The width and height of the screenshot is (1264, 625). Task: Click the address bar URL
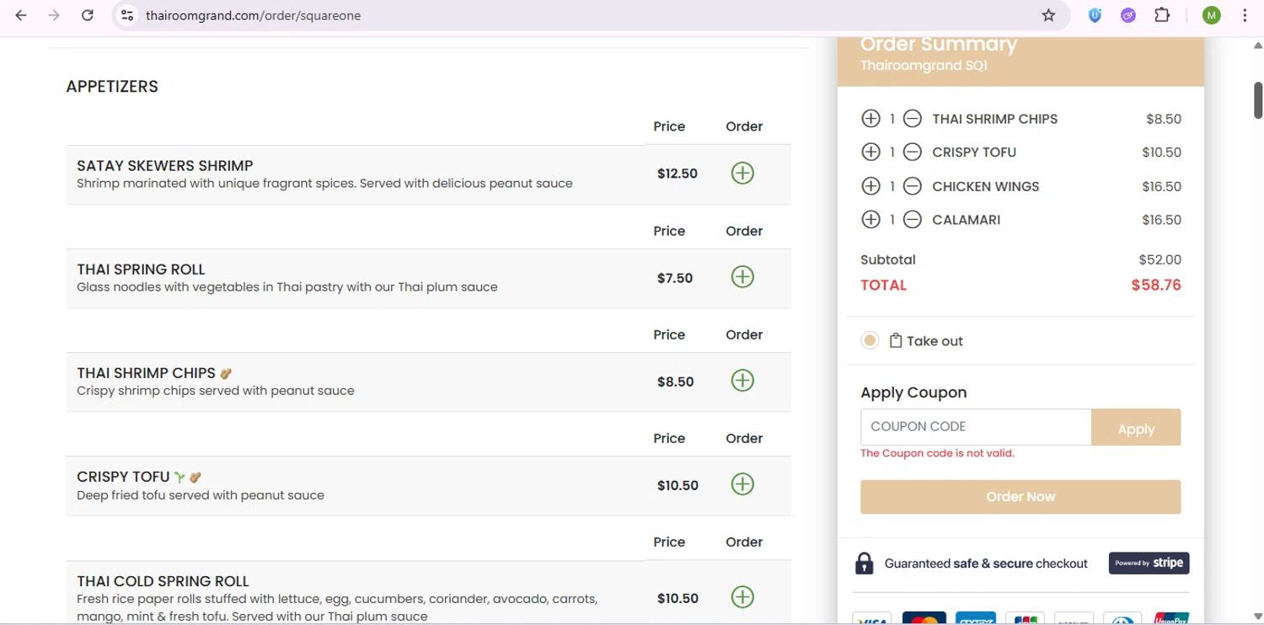253,15
